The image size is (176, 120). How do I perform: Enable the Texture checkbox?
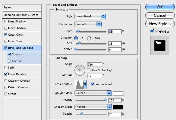pyautogui.click(x=9, y=61)
